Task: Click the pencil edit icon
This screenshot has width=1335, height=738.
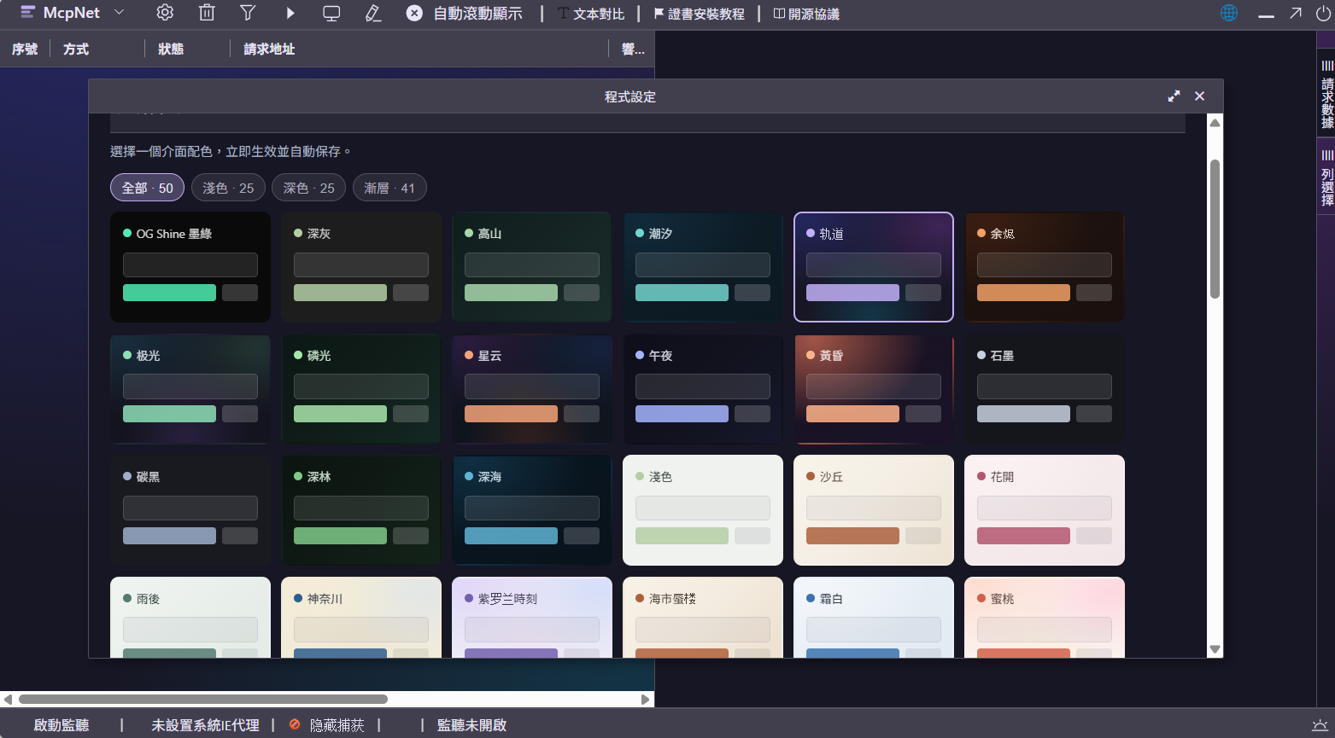Action: click(373, 13)
